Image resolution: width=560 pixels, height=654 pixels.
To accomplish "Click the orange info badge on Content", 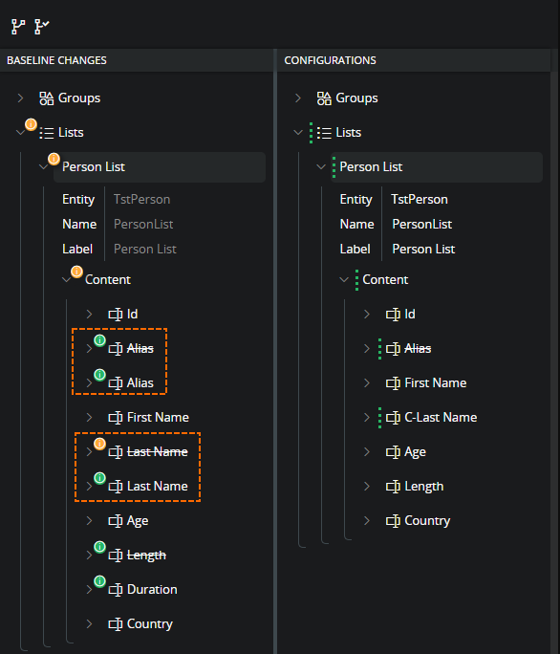I will (76, 272).
